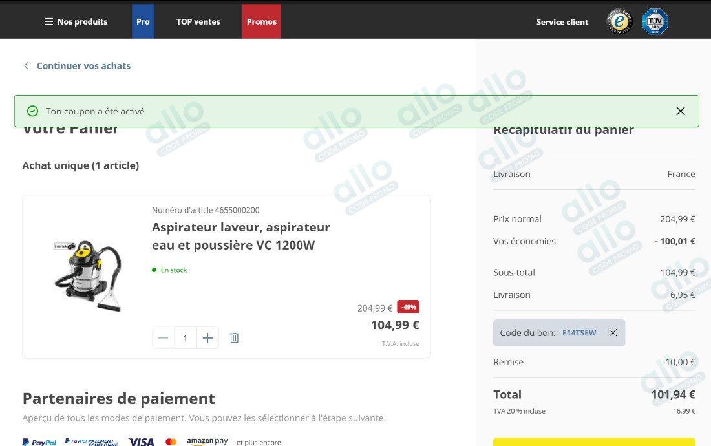Image resolution: width=711 pixels, height=446 pixels.
Task: Click the struck-through price 204,99 € on the product
Action: pos(374,308)
